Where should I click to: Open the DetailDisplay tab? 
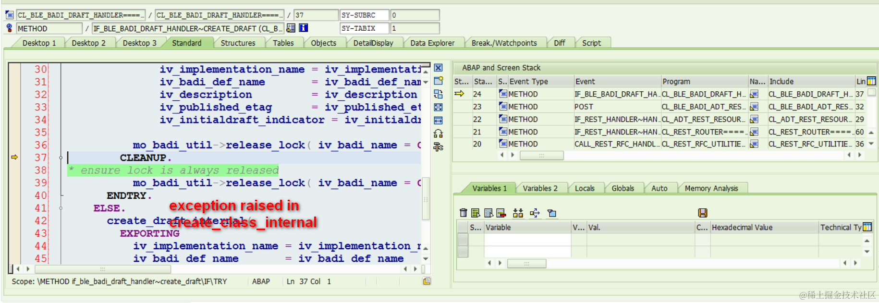373,43
